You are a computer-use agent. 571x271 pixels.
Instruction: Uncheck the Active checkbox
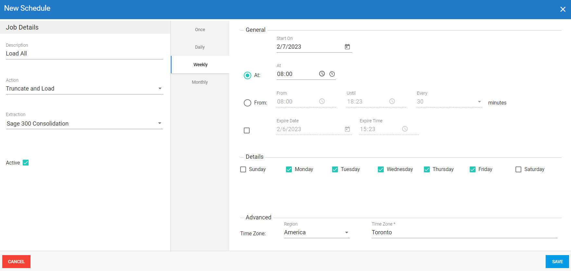point(26,163)
